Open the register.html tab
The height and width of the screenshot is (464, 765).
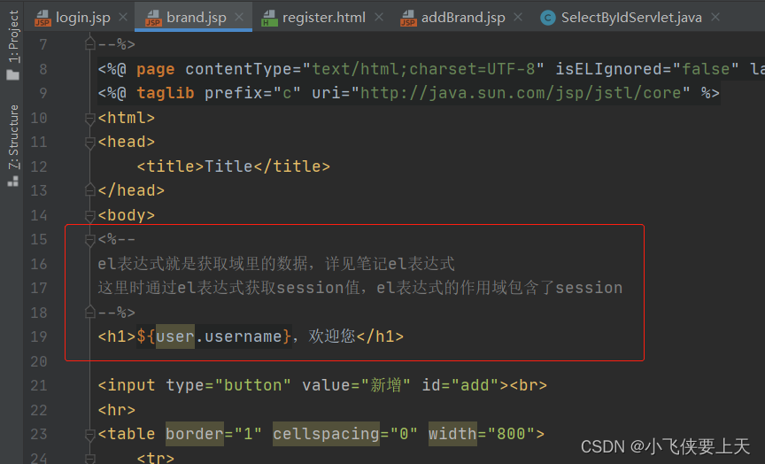tap(323, 18)
